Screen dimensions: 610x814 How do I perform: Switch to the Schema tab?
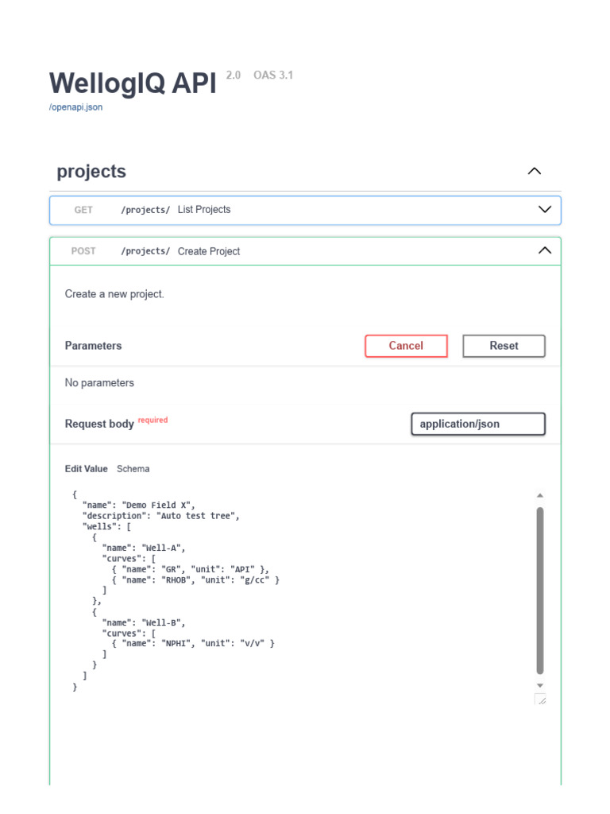(133, 469)
